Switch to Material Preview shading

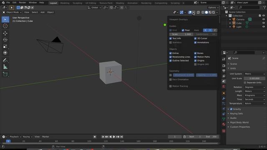coord(210,12)
